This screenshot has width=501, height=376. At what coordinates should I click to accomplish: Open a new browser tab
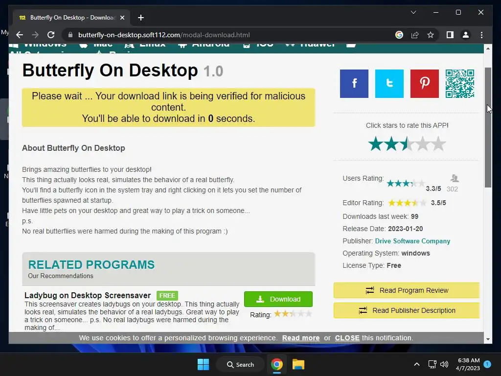point(140,18)
